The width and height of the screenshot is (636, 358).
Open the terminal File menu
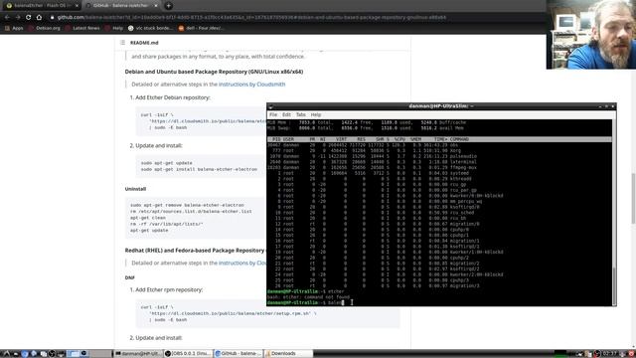tap(273, 115)
